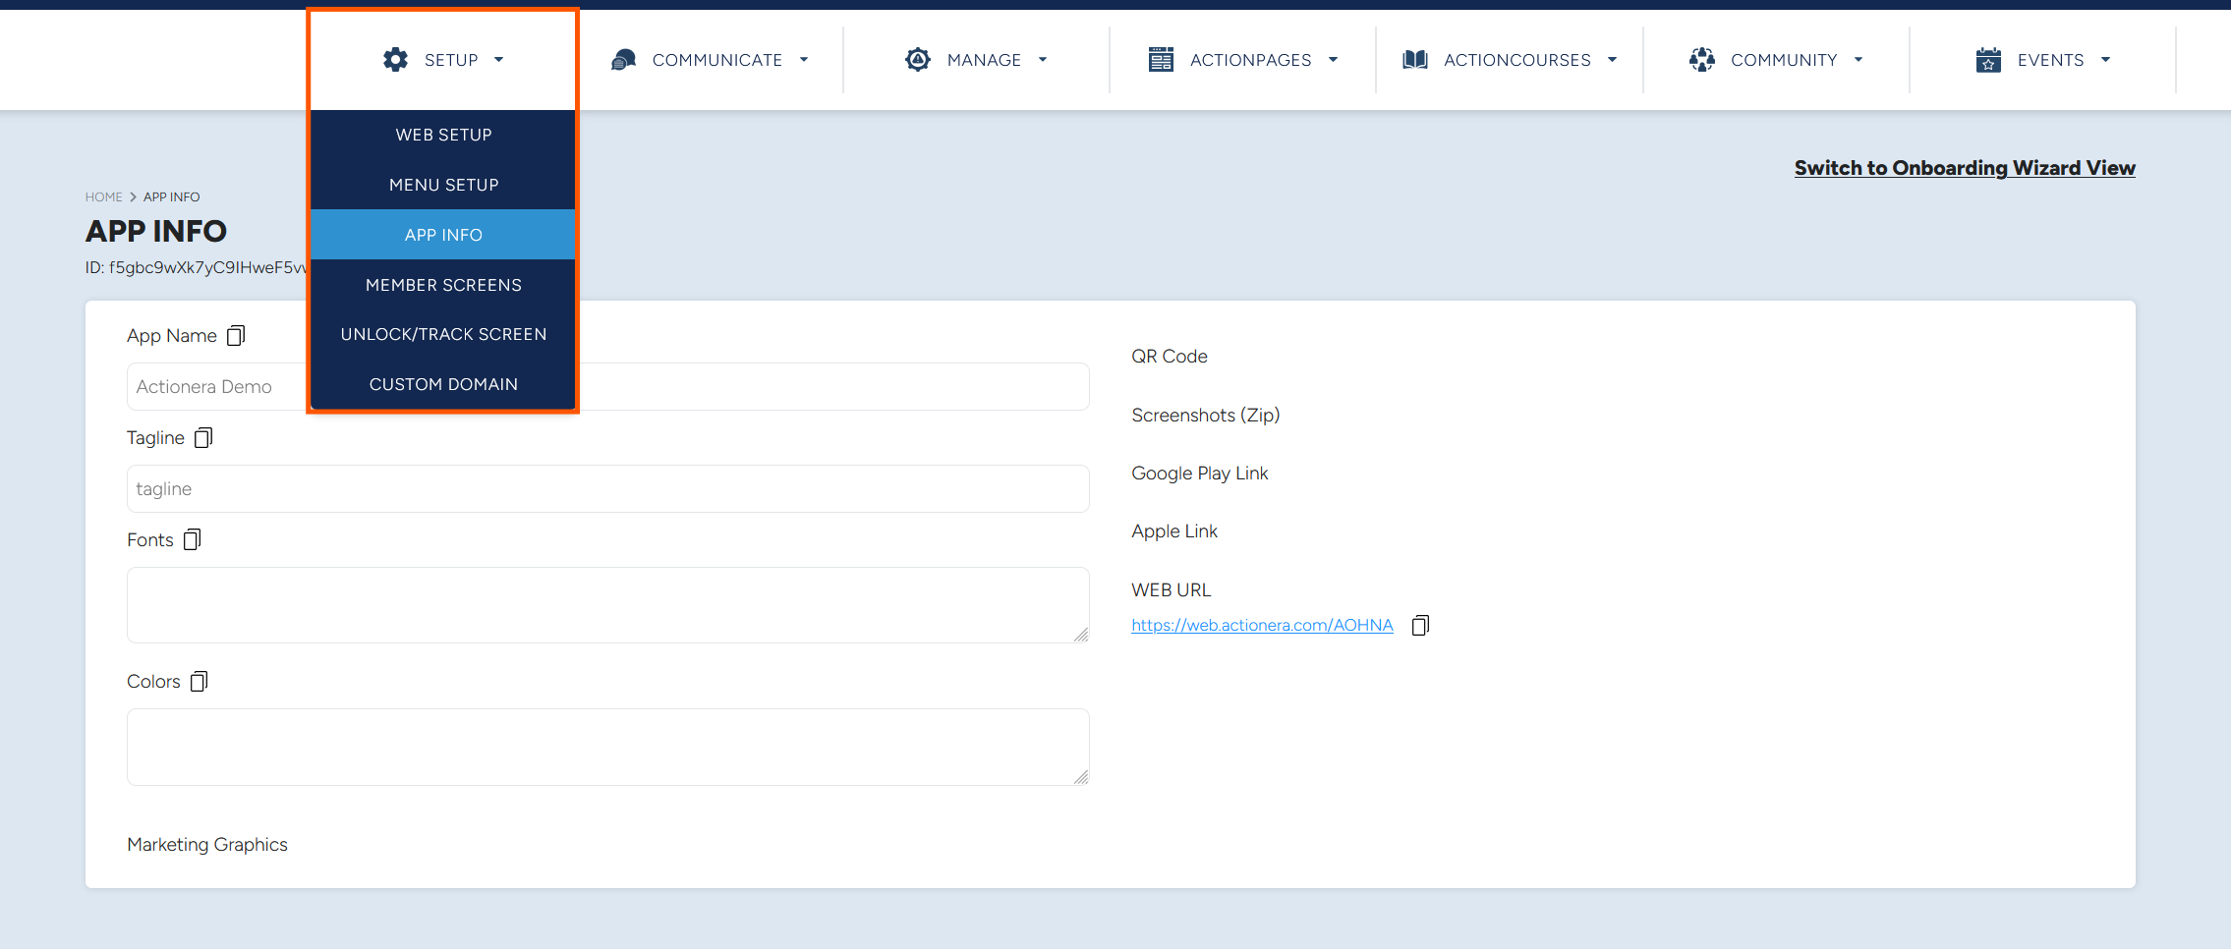Focus the Fonts text area
The height and width of the screenshot is (949, 2231).
(x=607, y=605)
